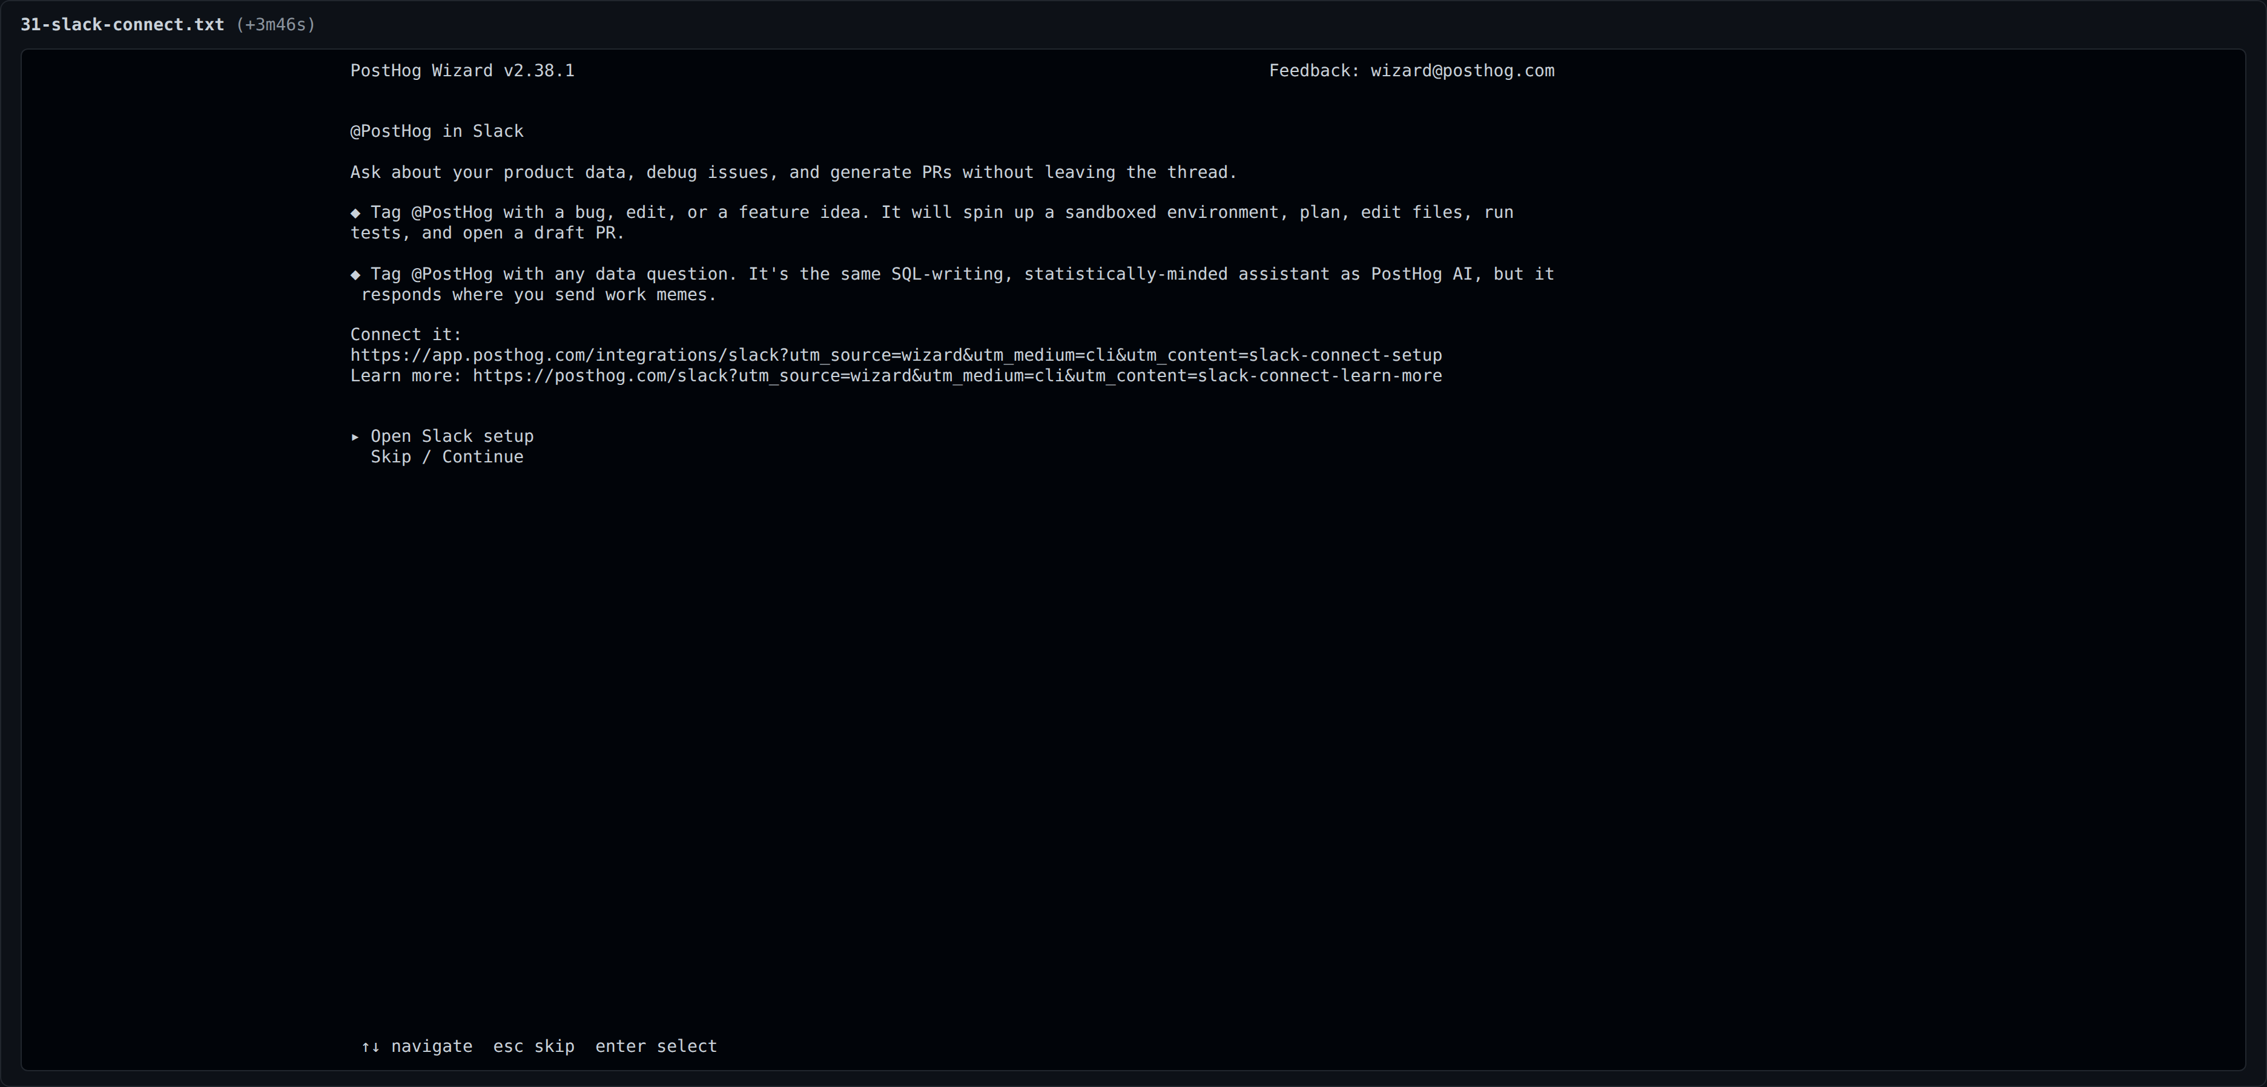Choose "Skip / Continue" option

pyautogui.click(x=447, y=456)
